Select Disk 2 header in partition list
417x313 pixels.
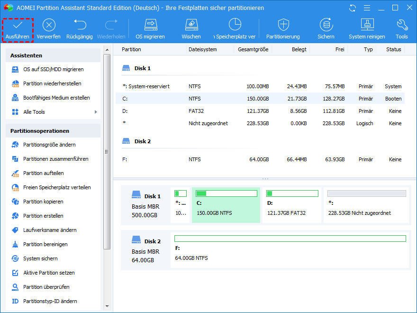[x=136, y=141]
